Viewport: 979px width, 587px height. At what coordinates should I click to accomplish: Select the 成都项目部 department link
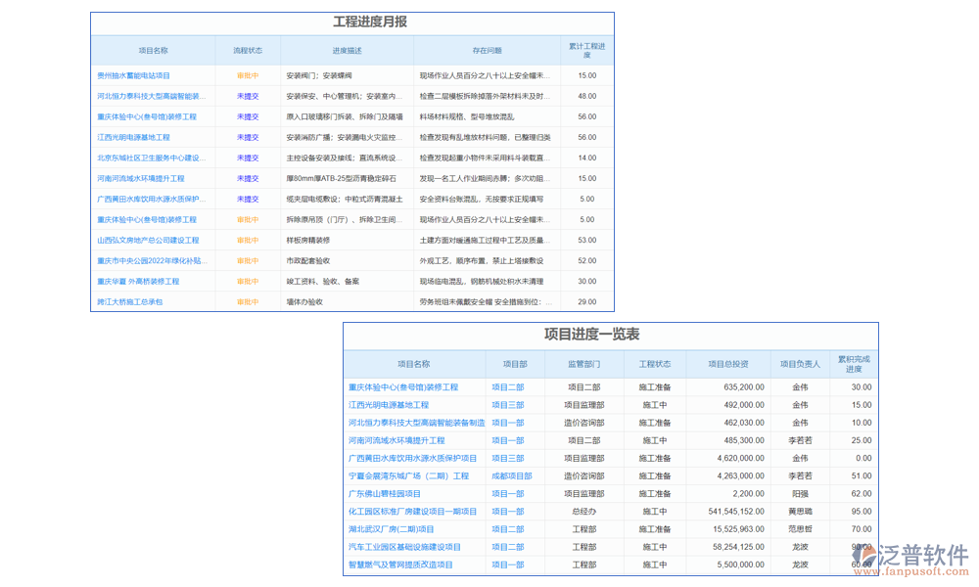(x=511, y=474)
